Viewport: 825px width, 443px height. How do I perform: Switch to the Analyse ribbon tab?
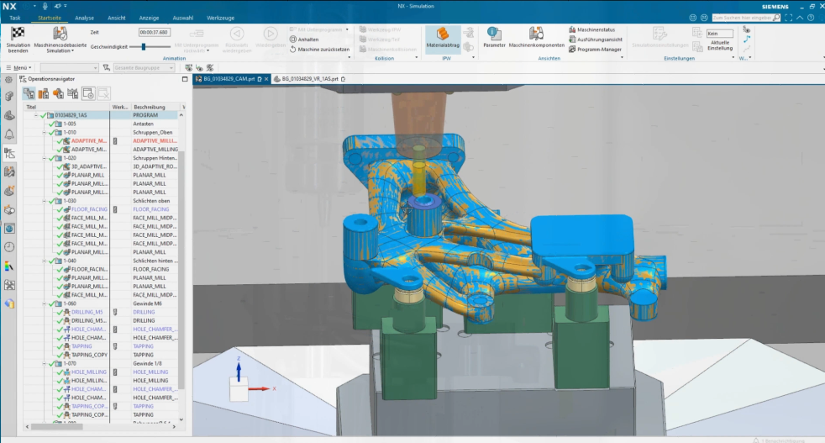tap(84, 17)
